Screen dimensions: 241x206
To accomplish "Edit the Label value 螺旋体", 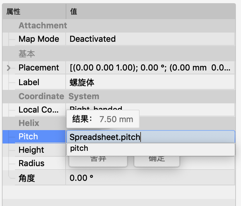I will coord(82,82).
